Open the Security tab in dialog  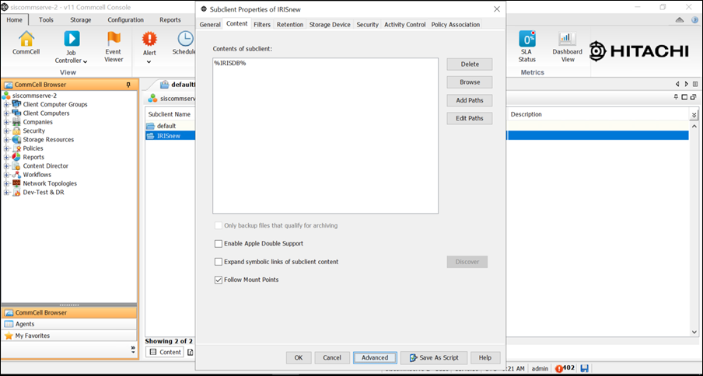(x=368, y=25)
